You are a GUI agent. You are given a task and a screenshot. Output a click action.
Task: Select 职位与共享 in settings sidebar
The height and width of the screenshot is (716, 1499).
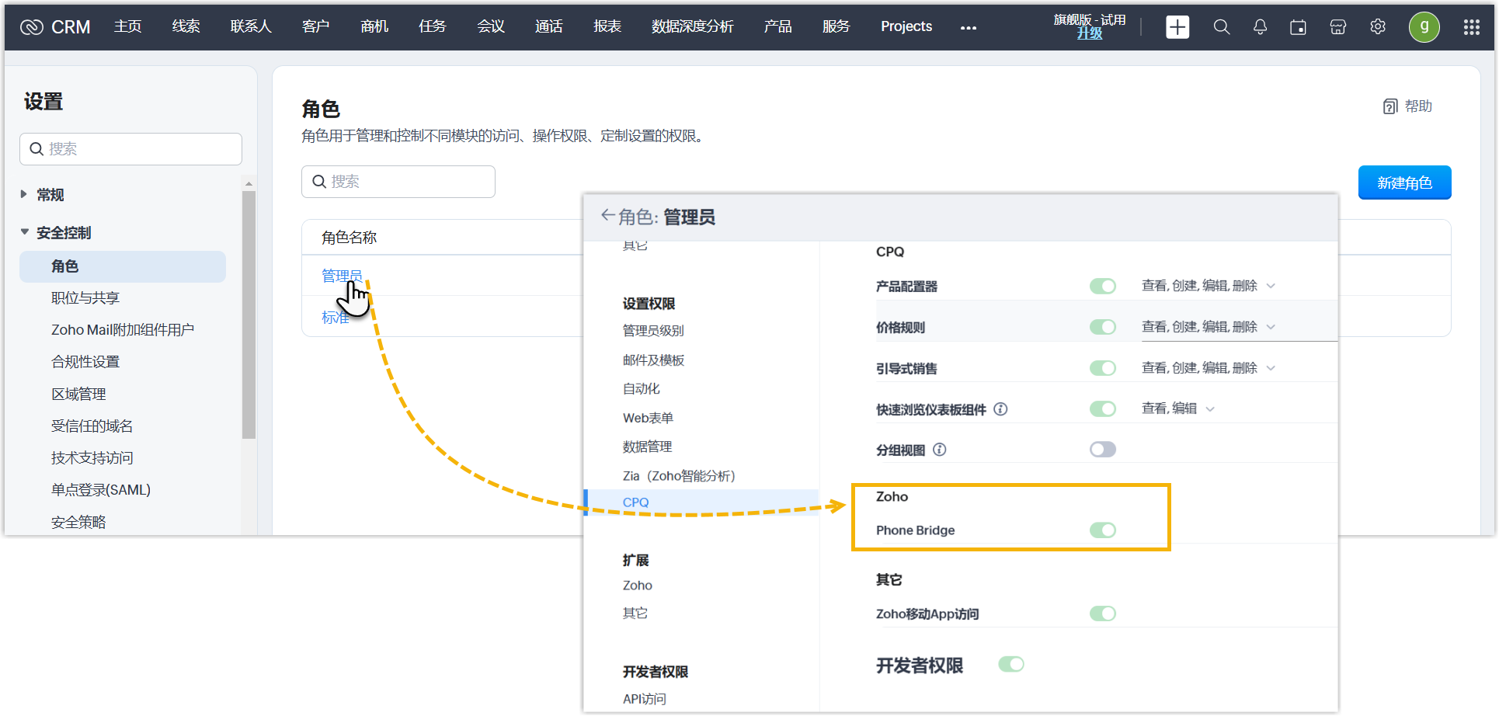[x=85, y=298]
